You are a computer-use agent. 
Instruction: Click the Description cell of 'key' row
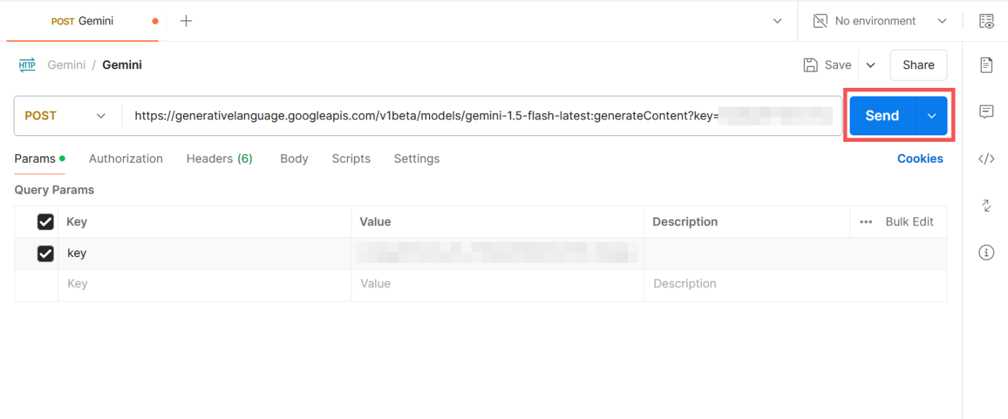click(796, 253)
